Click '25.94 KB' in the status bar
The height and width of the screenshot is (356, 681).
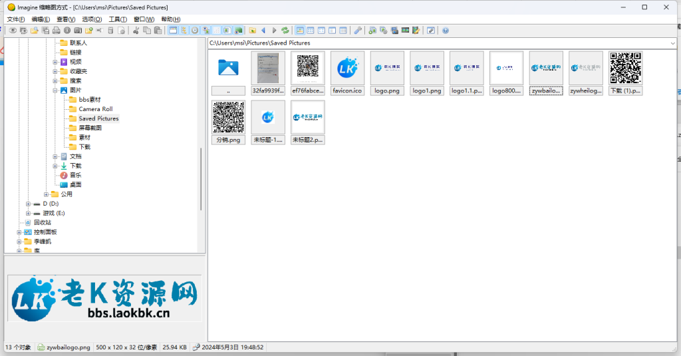(x=175, y=347)
